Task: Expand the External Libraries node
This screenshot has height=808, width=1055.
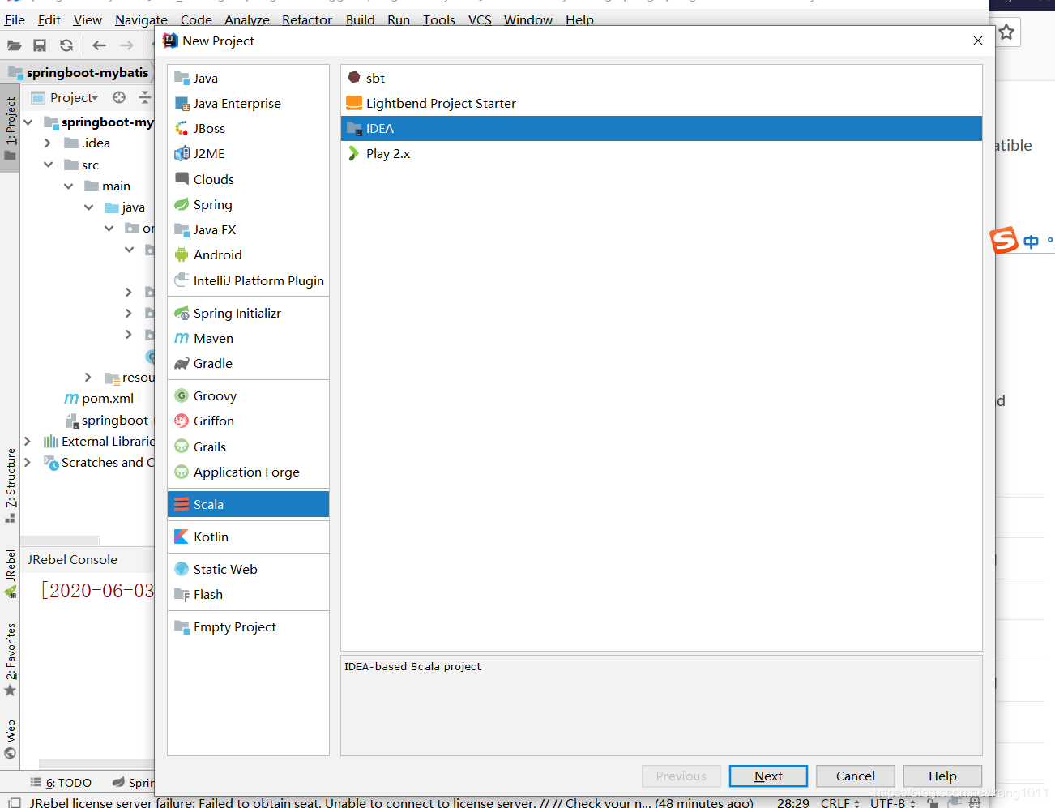Action: tap(28, 441)
